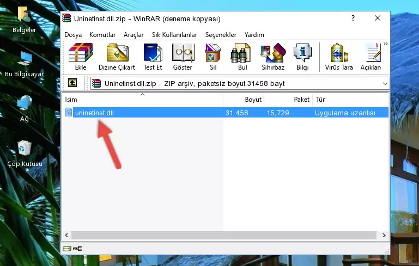Sort by the Boyut column header

click(244, 100)
